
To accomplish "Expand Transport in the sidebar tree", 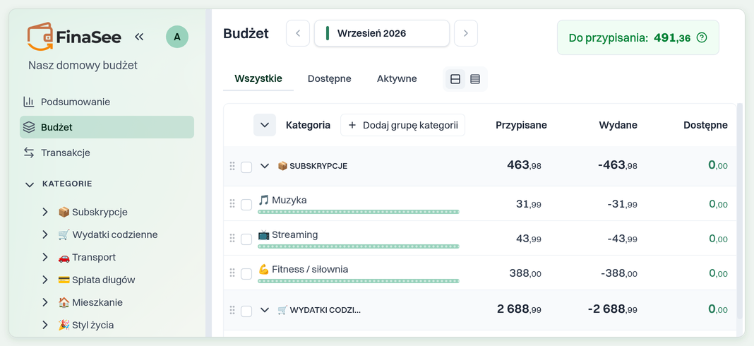I will (45, 257).
